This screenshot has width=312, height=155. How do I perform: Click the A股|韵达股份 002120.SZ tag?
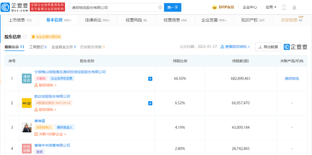53,103
